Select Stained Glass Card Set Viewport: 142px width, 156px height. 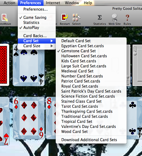pyautogui.click(x=91, y=101)
